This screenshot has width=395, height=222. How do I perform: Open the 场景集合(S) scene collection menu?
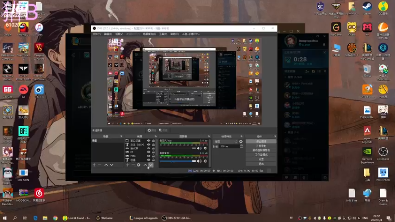point(150,34)
